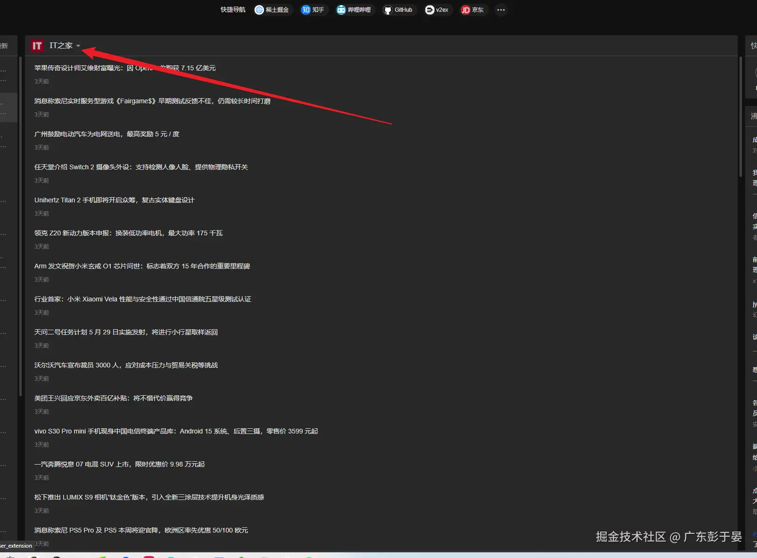
Task: Open the 知乎 shortcut icon
Action: 306,10
